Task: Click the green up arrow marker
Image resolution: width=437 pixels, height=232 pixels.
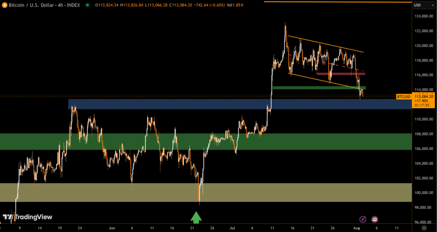Action: 196,217
